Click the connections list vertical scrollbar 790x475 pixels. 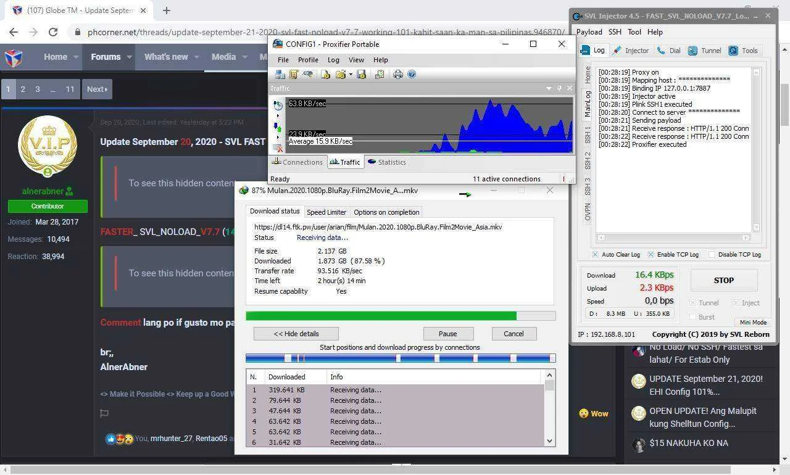[x=549, y=408]
